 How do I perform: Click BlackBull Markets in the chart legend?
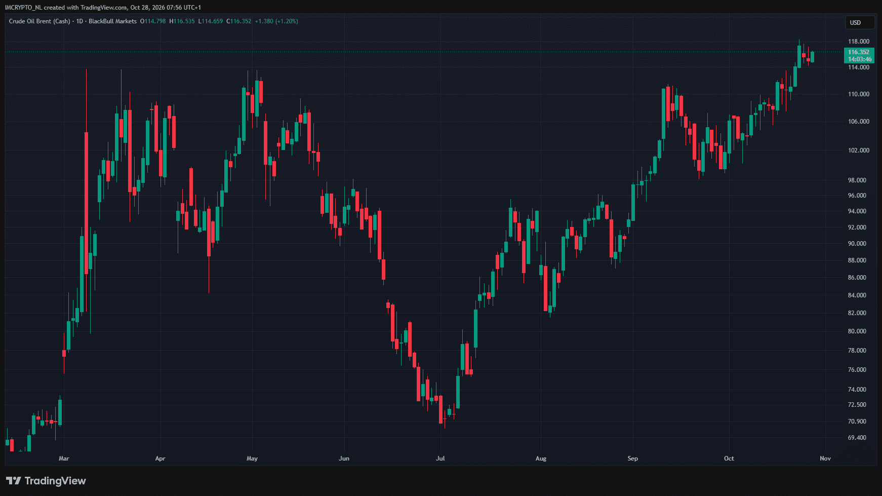[113, 21]
